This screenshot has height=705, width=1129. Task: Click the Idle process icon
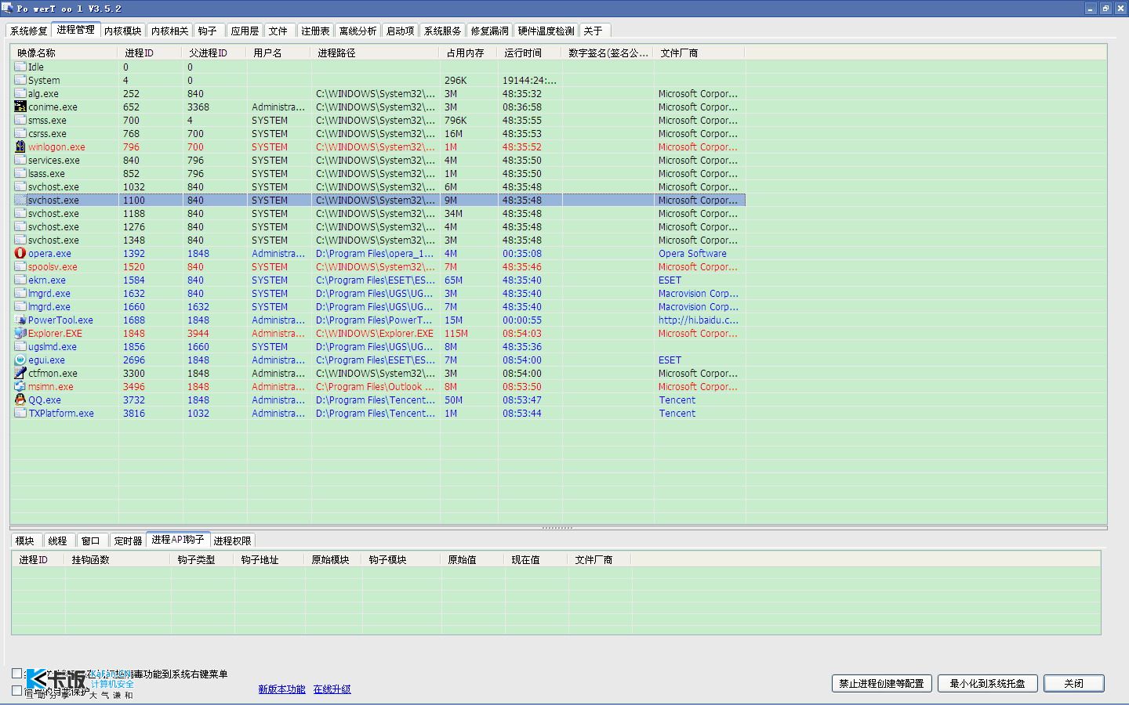[x=20, y=67]
